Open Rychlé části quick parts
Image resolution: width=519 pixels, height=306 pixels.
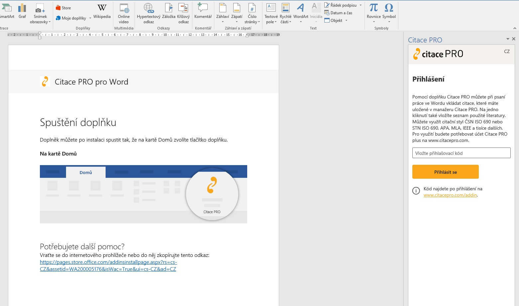tap(285, 14)
